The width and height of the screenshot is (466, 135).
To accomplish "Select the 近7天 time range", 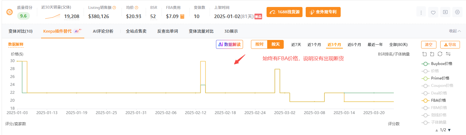I will pyautogui.click(x=296, y=45).
